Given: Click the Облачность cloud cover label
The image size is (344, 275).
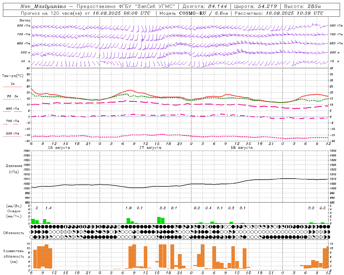Looking at the screenshot, I should pos(13,233).
